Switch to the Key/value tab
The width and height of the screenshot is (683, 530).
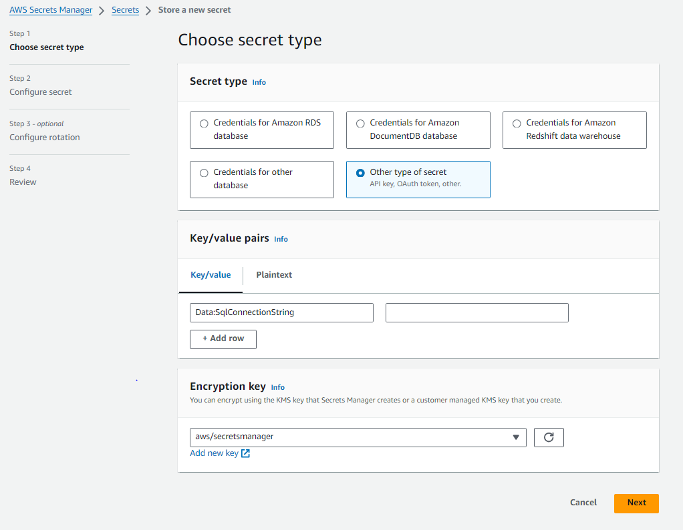pos(211,275)
